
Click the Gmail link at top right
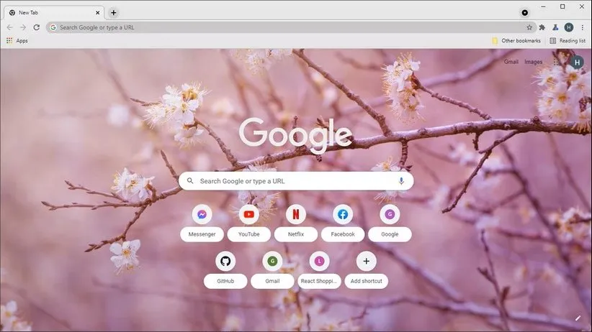[x=511, y=62]
